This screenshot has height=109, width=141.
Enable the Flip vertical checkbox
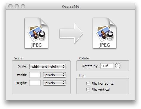(x=88, y=89)
